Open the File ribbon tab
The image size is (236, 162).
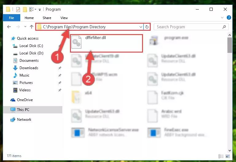(x=11, y=18)
